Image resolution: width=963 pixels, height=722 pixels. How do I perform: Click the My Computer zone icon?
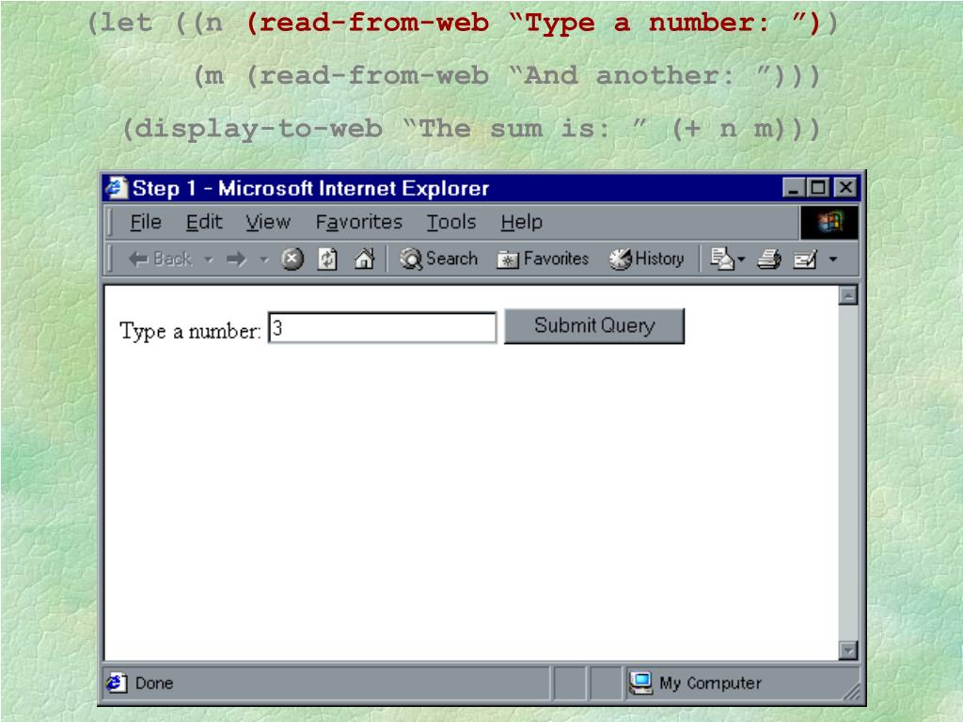(640, 683)
